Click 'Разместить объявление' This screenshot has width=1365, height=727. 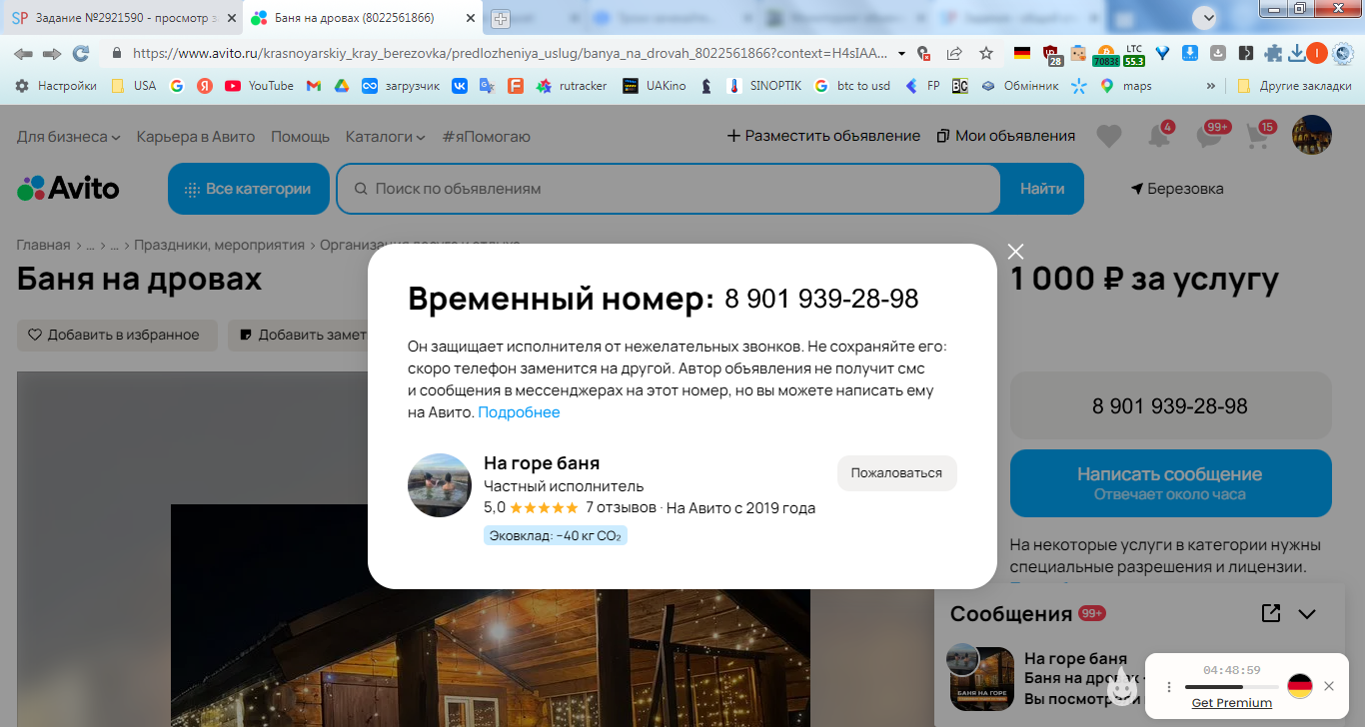tap(823, 136)
